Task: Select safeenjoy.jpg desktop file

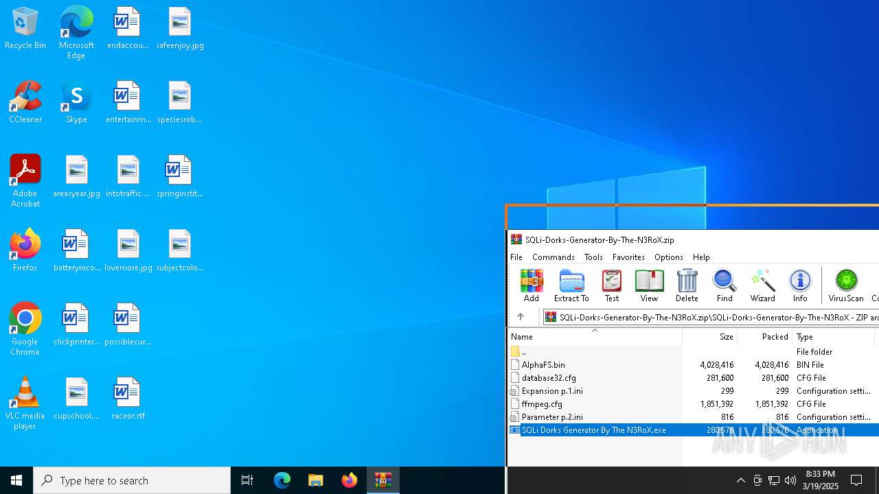Action: tap(180, 29)
